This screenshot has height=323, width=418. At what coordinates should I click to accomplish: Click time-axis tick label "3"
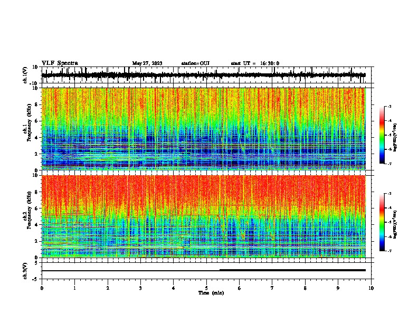[140, 288]
